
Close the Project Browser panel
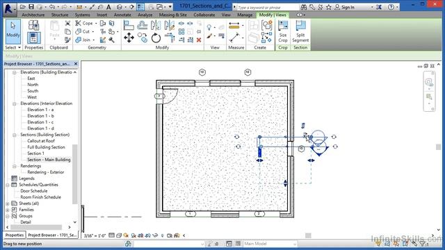tap(76, 64)
